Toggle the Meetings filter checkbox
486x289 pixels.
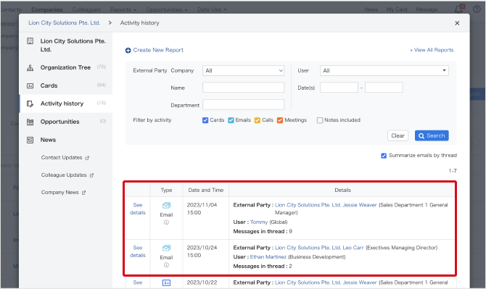point(280,120)
